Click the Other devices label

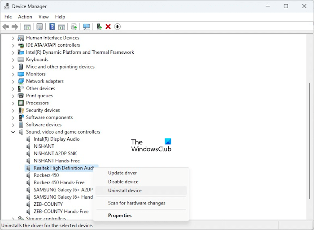click(41, 88)
